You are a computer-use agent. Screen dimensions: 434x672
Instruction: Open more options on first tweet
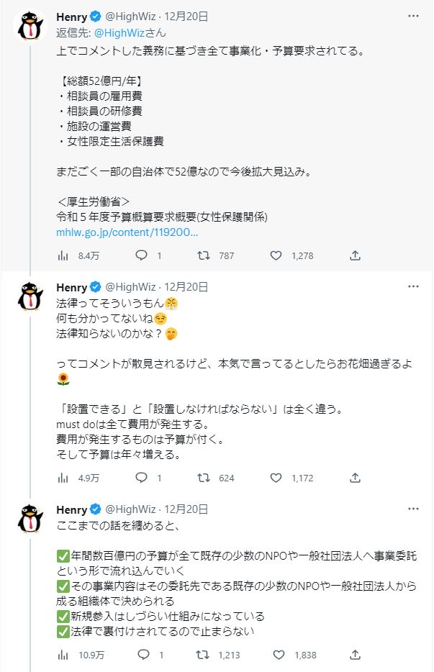point(413,15)
